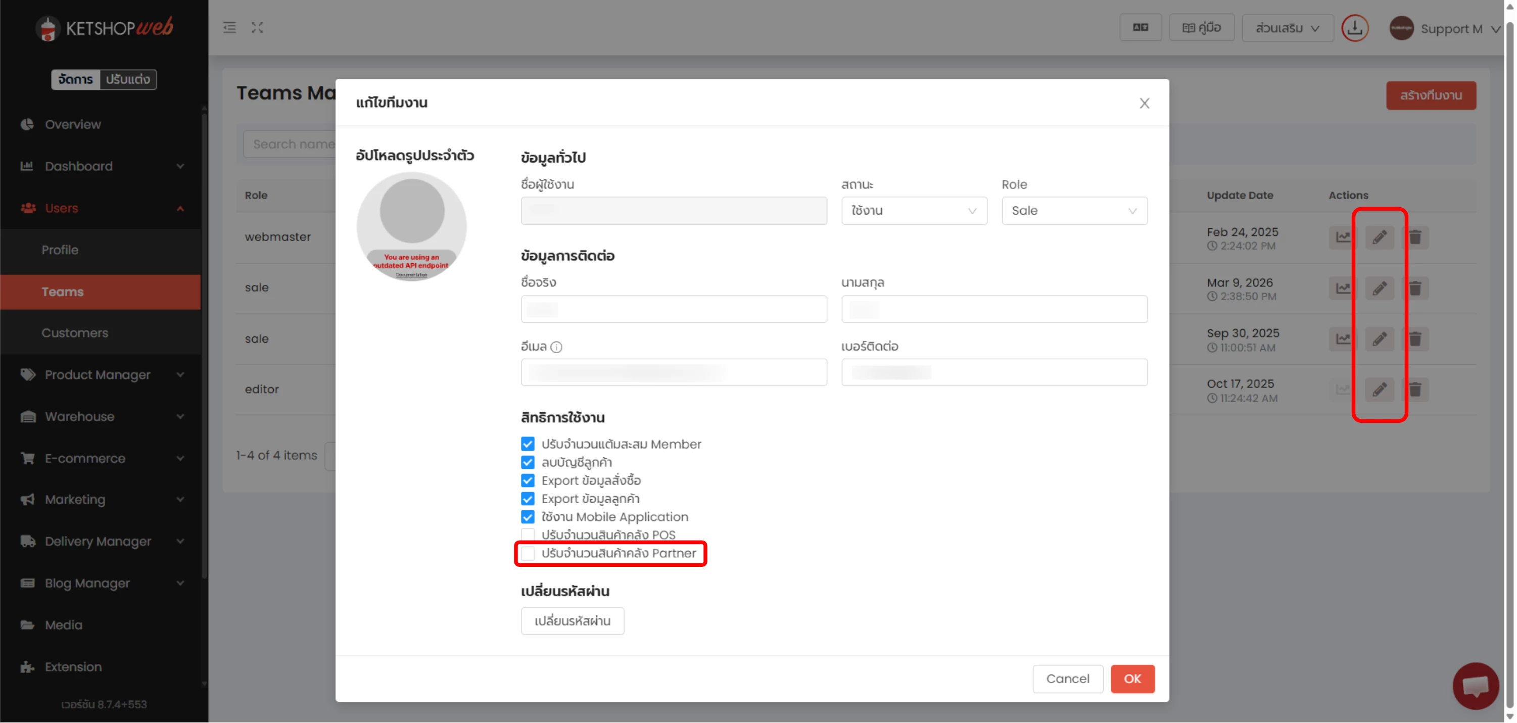
Task: Toggle ใช้งาน Mobile Application checkbox
Action: [x=528, y=517]
